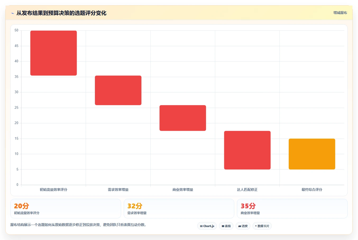Click the x-axis label 商业效率增量
358x240 pixels.
(183, 190)
